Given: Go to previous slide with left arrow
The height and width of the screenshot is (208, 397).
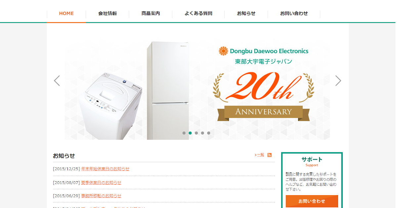Looking at the screenshot, I should coord(57,81).
